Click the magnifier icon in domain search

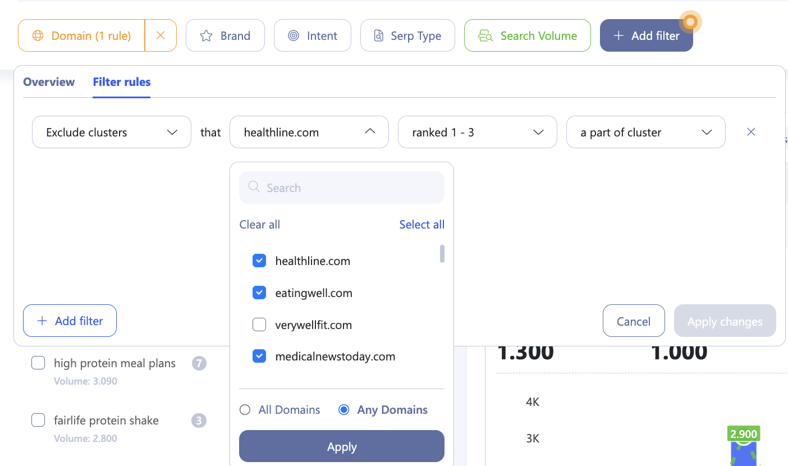(x=254, y=187)
